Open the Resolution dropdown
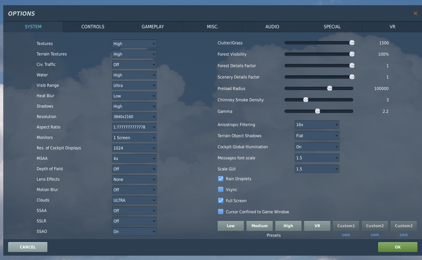This screenshot has height=260, width=422. (134, 117)
